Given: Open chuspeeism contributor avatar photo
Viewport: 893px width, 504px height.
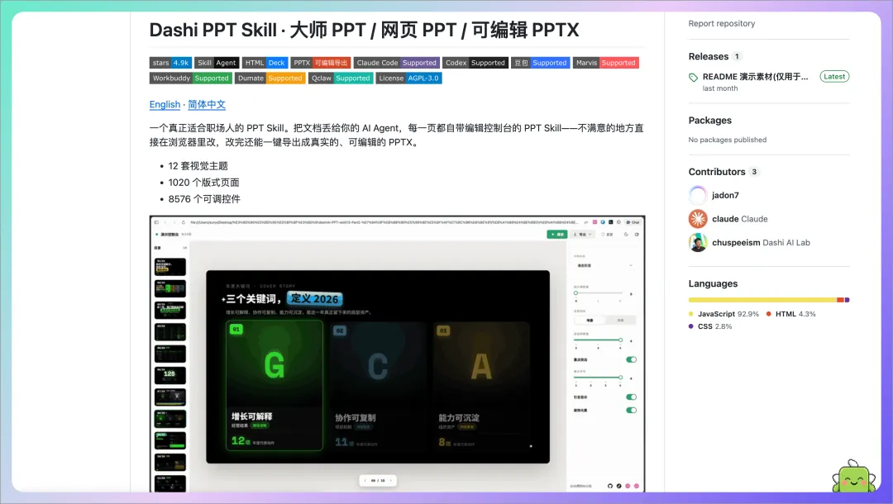Looking at the screenshot, I should point(698,242).
